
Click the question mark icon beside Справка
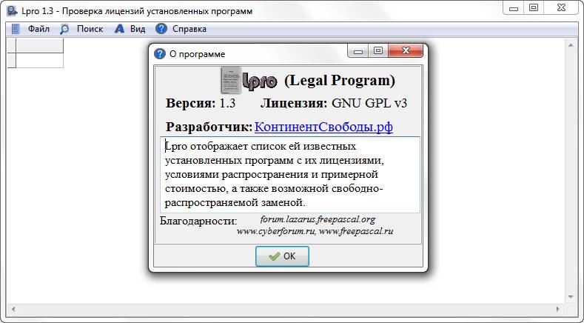click(161, 29)
